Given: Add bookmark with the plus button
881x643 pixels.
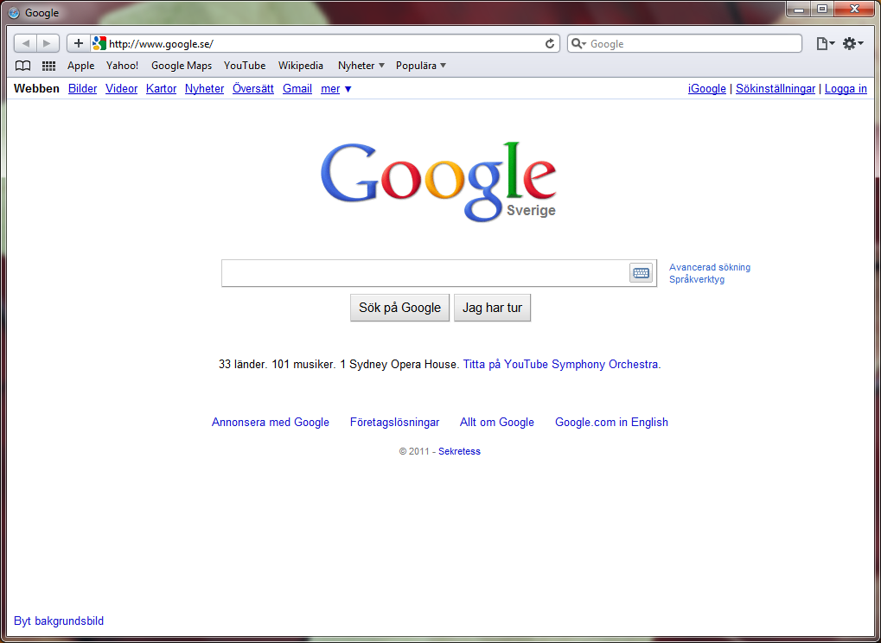Looking at the screenshot, I should pyautogui.click(x=79, y=43).
